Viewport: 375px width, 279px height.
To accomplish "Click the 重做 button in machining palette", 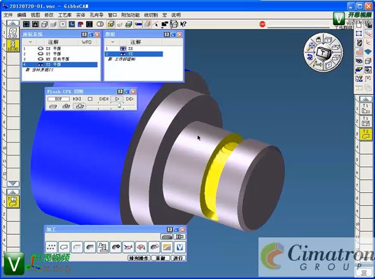I will click(x=160, y=258).
